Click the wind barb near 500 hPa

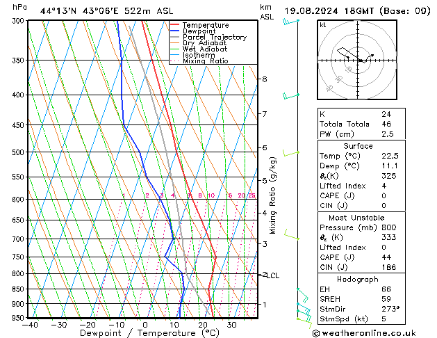coord(290,153)
